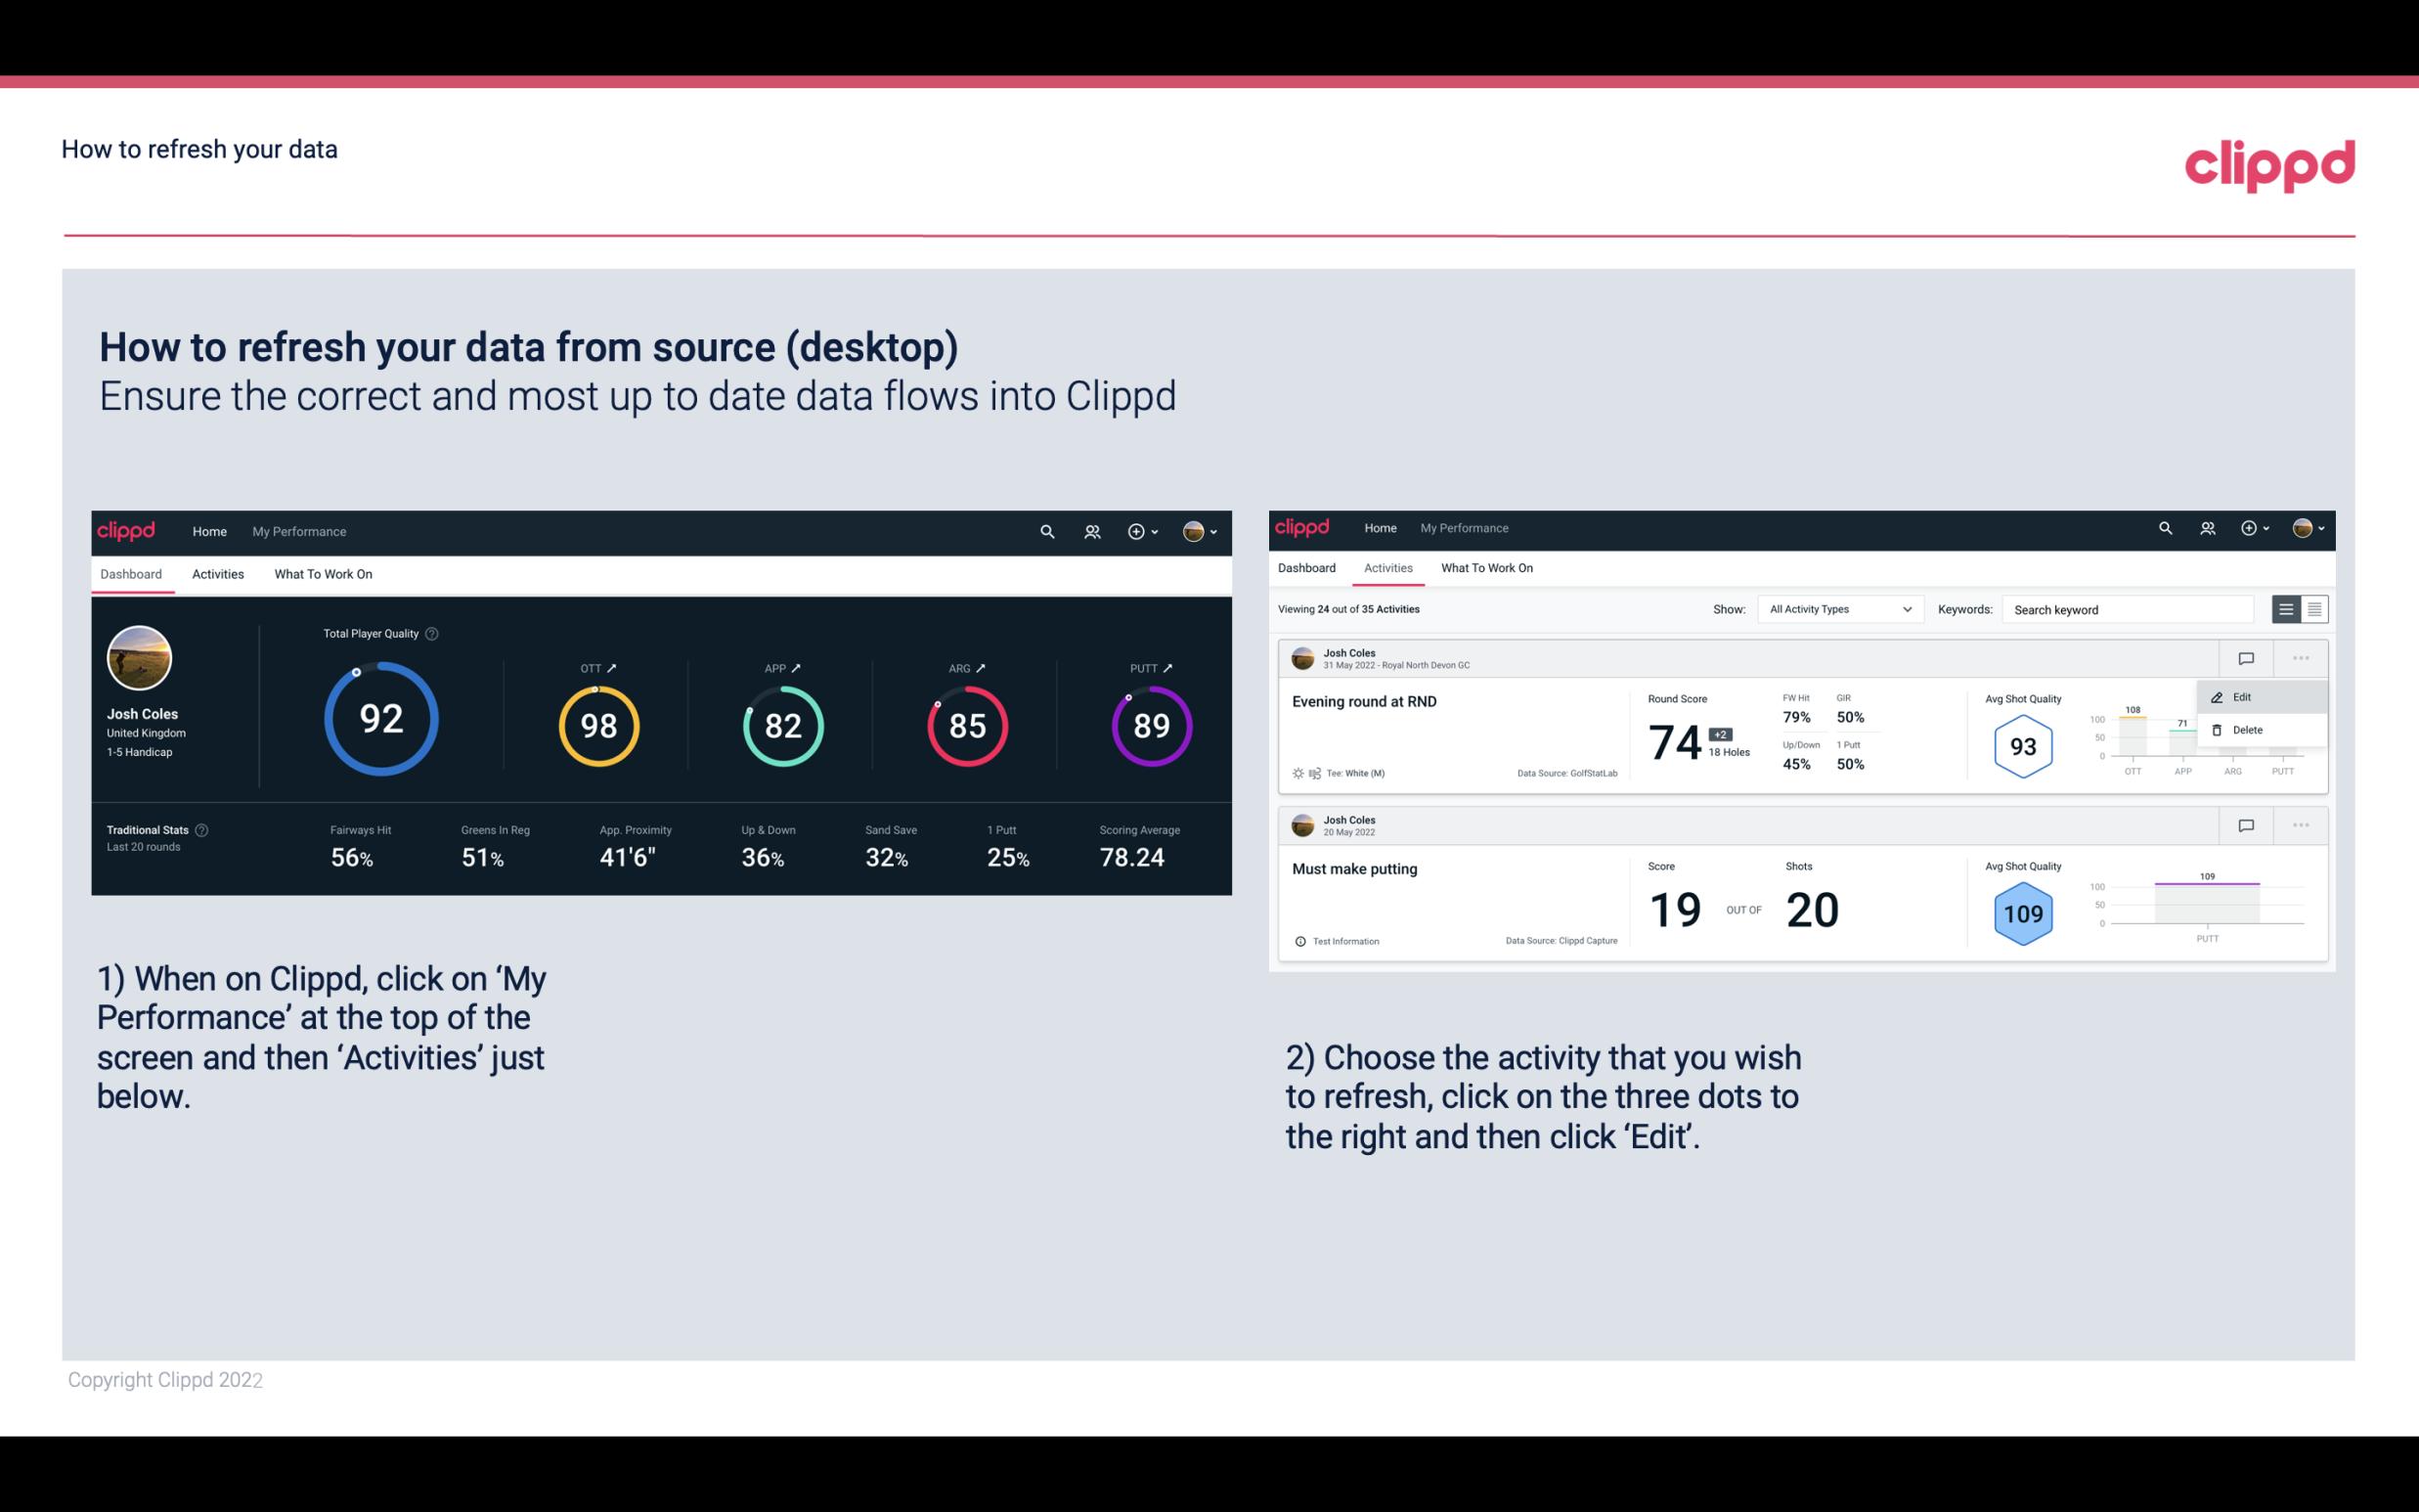The width and height of the screenshot is (2419, 1512).
Task: Click the Delete option in activity menu
Action: click(2248, 730)
